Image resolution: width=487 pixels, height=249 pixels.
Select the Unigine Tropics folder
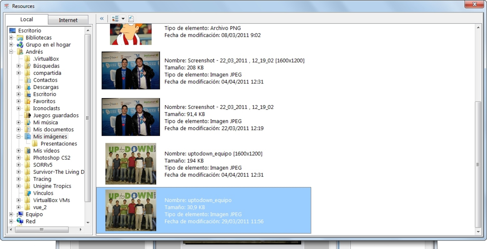click(x=52, y=186)
